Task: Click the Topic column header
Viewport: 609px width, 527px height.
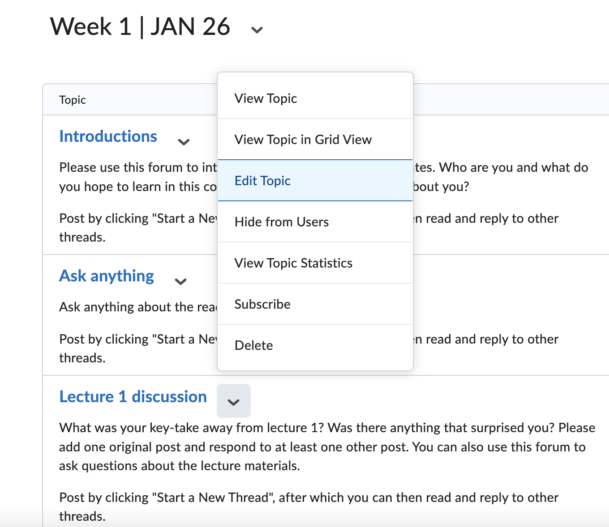Action: [x=73, y=100]
